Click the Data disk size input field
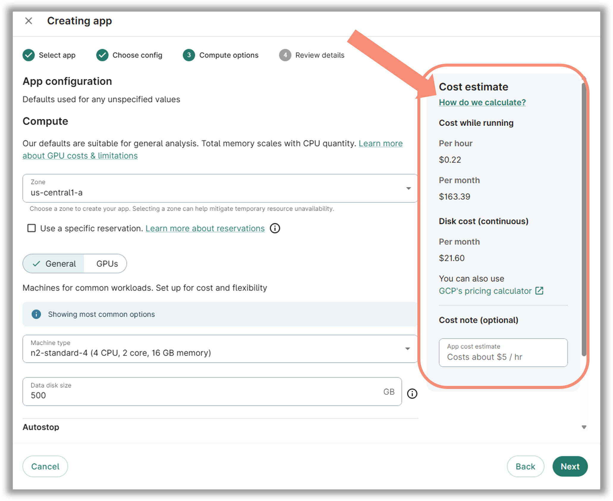Image resolution: width=613 pixels, height=501 pixels. (212, 392)
